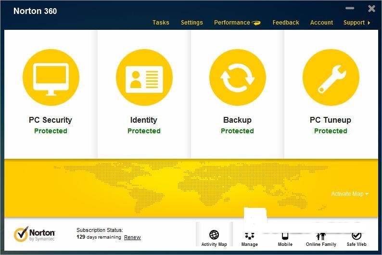
Task: Open the Safe Web checkmark icon
Action: (357, 236)
